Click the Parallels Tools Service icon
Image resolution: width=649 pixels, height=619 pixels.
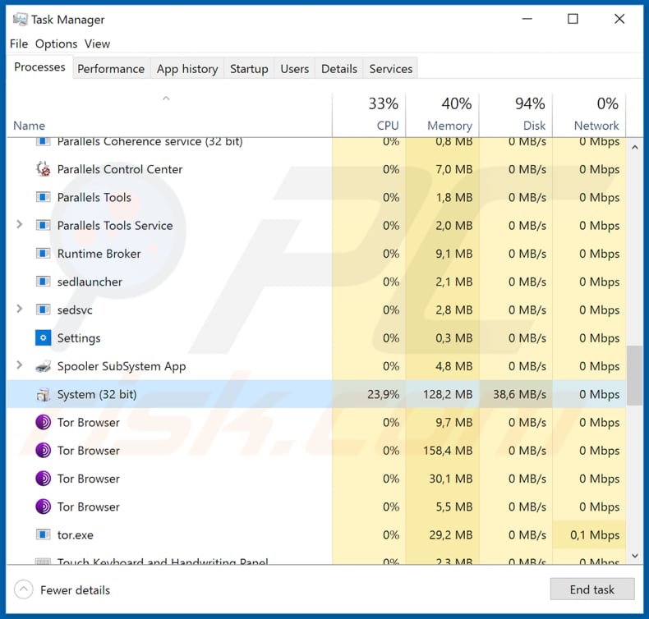[x=43, y=226]
